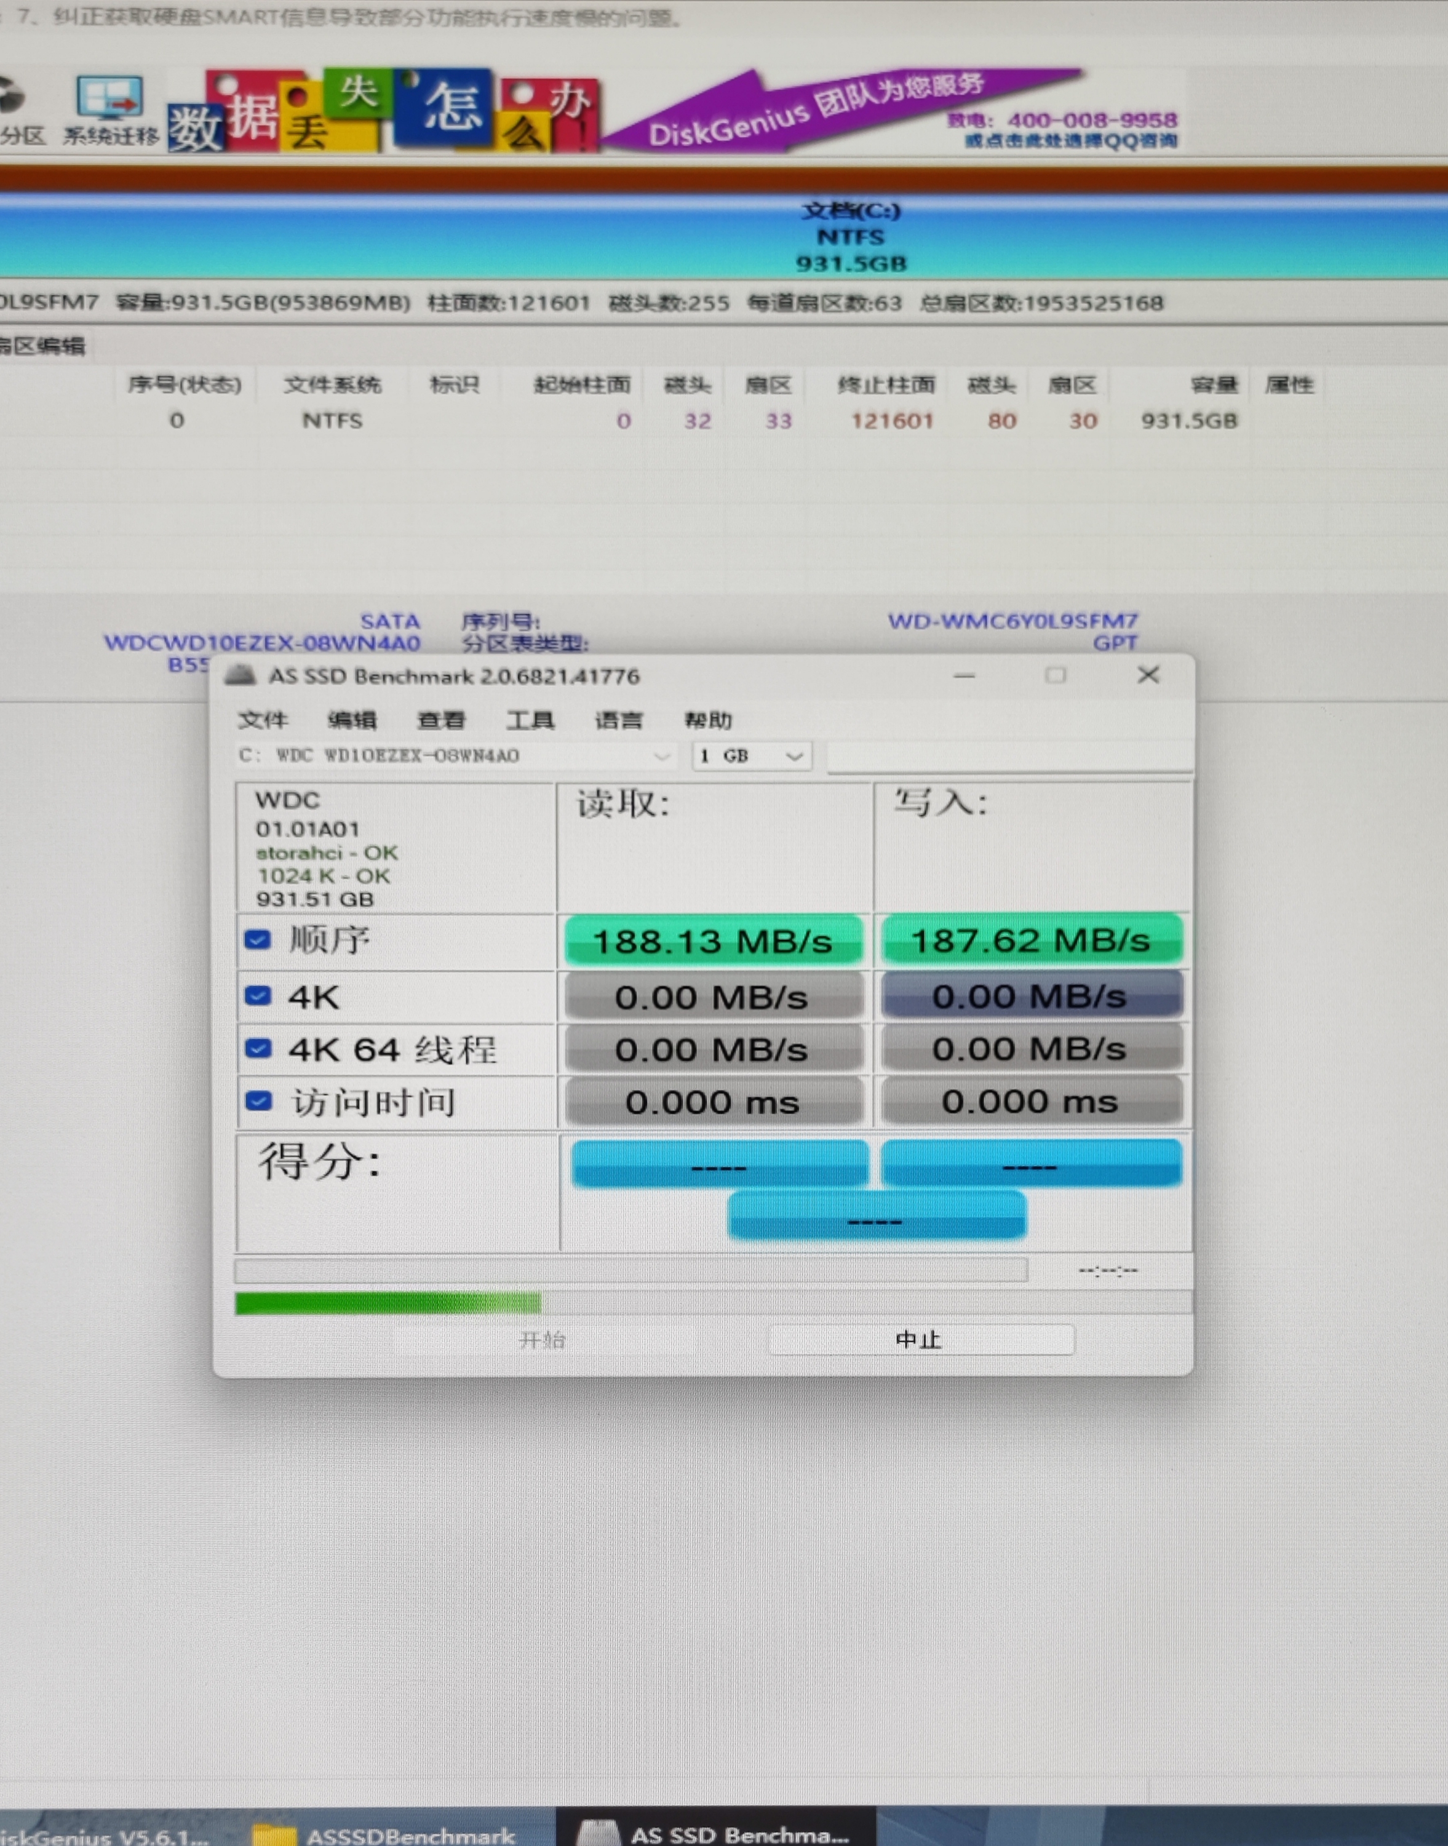The height and width of the screenshot is (1846, 1448).
Task: Click the read score bar under 读取
Action: coord(720,1164)
